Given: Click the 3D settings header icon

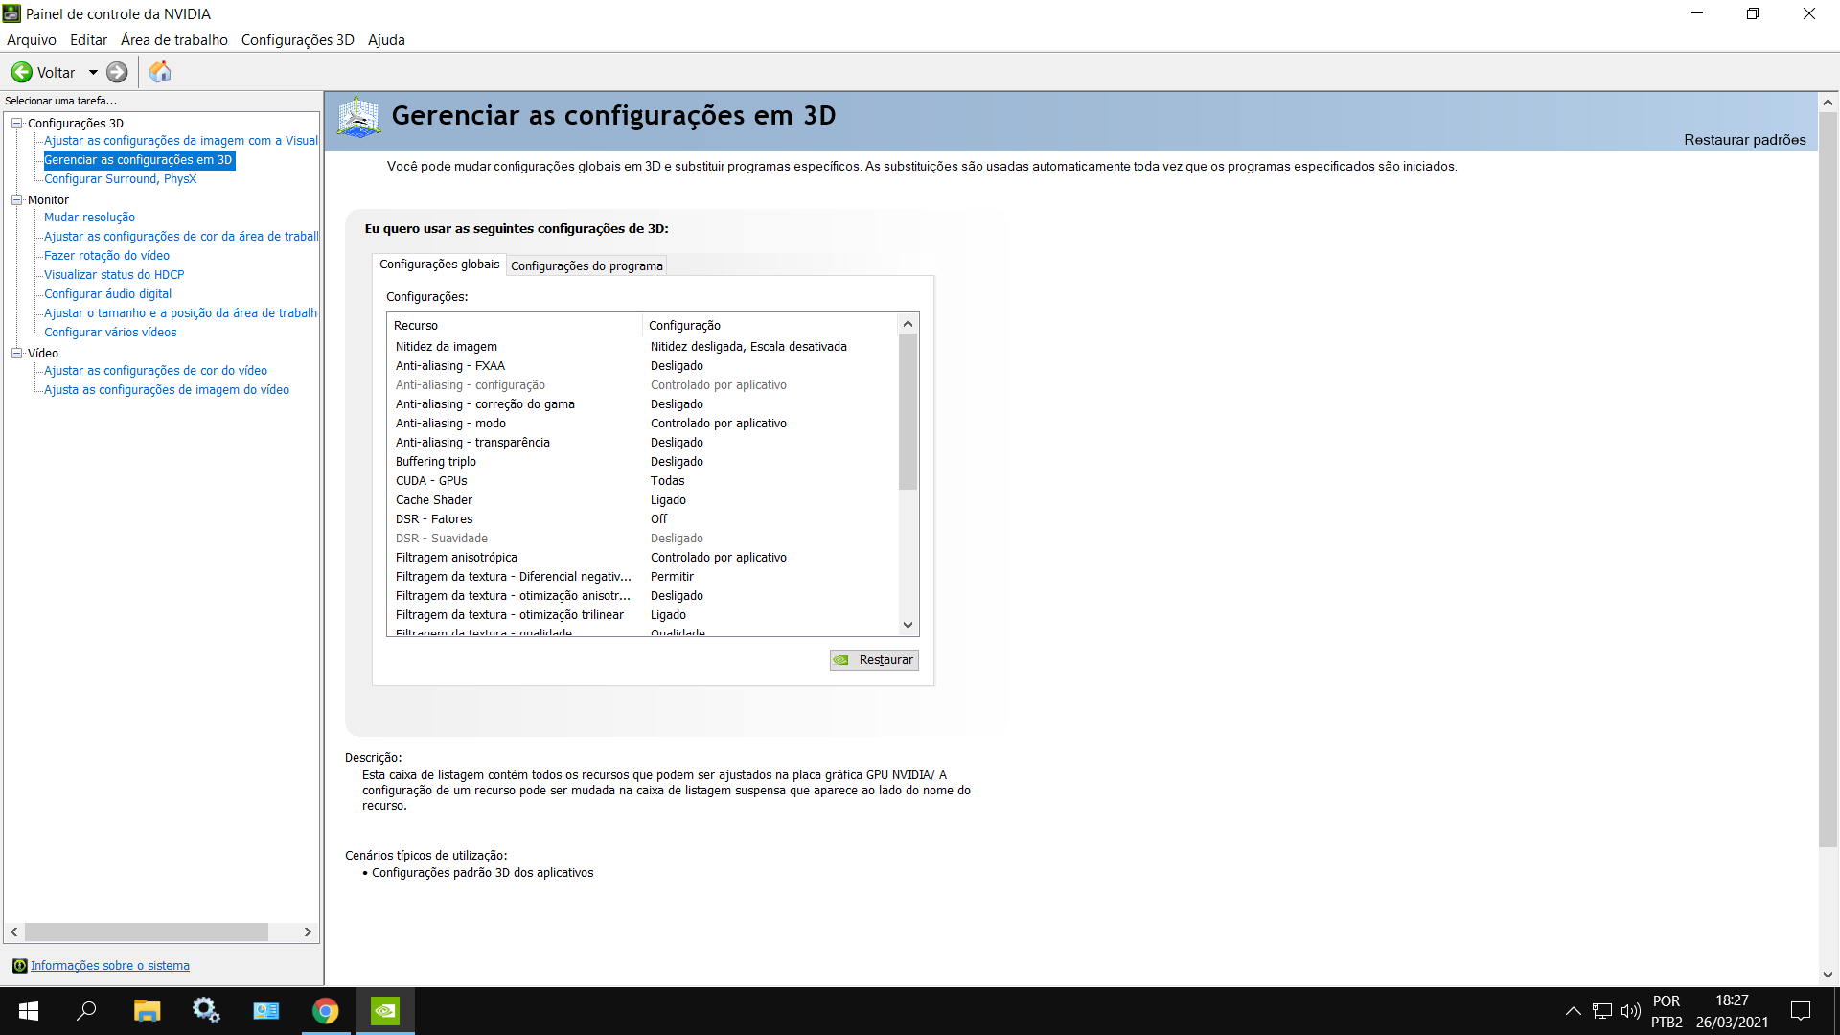Looking at the screenshot, I should [358, 117].
